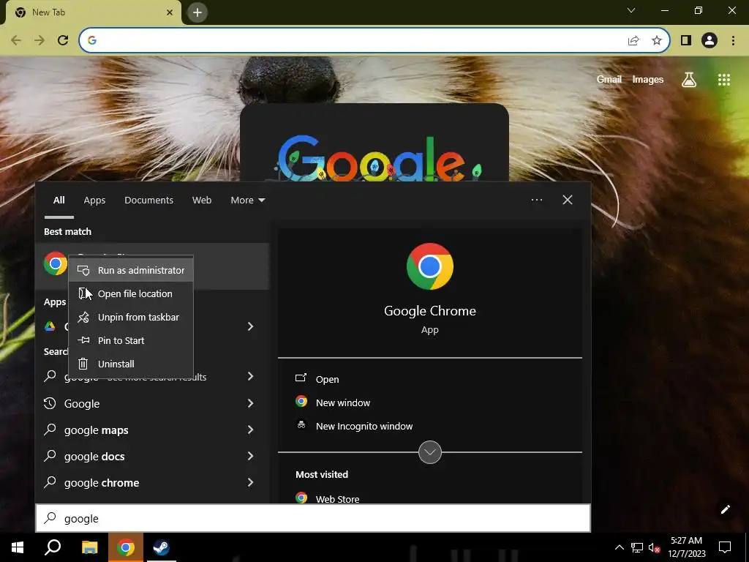The height and width of the screenshot is (562, 749).
Task: Open File Explorer from taskbar
Action: point(89,547)
